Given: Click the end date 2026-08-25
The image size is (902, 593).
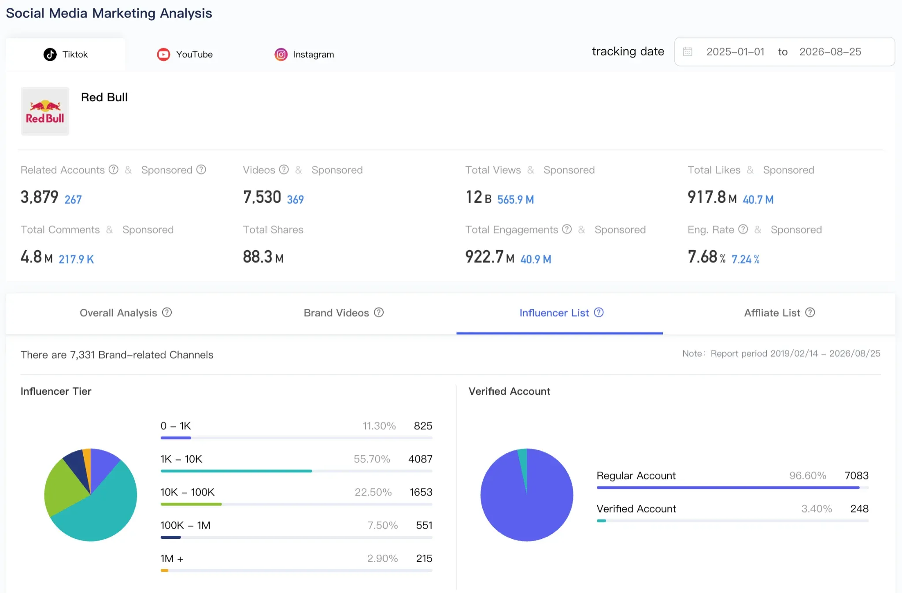Looking at the screenshot, I should click(830, 52).
